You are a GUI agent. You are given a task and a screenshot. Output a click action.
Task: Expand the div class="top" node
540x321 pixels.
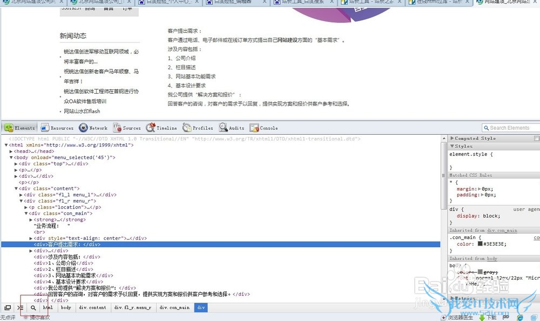(16, 164)
